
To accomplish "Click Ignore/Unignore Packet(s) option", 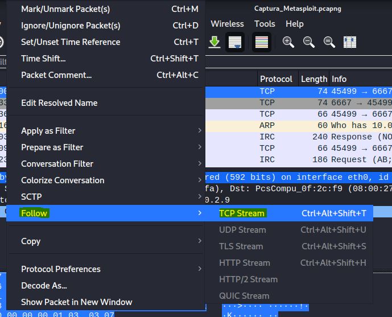I will coord(71,26).
